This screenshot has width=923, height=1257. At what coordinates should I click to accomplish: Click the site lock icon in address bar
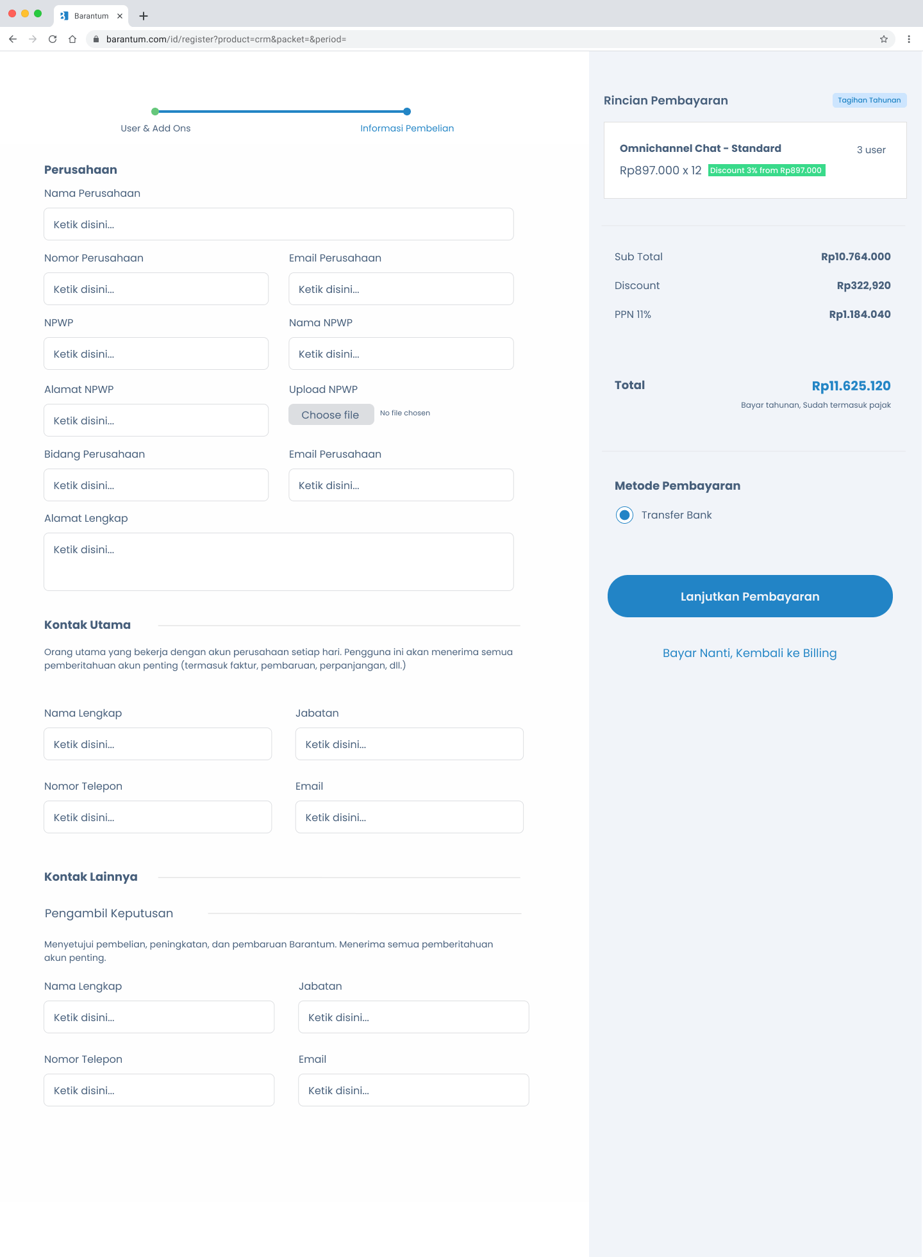96,39
